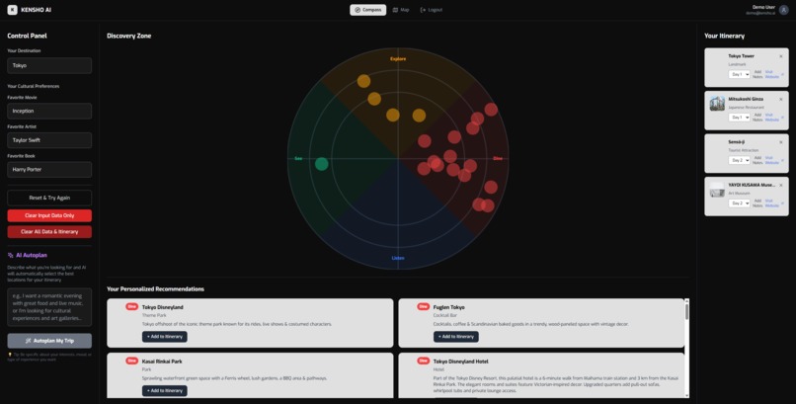This screenshot has height=404, width=796.
Task: Click the Autoplan My Trip button
Action: point(49,341)
